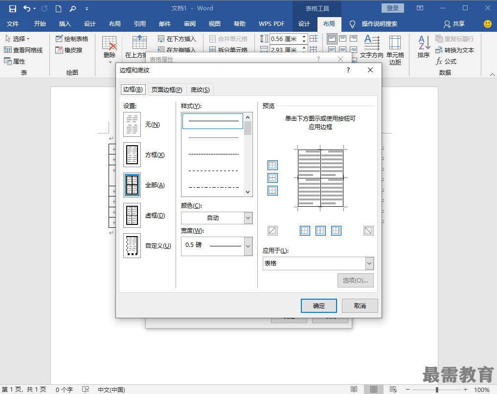Click the OK (确定) button
The image size is (497, 394).
[x=319, y=306]
